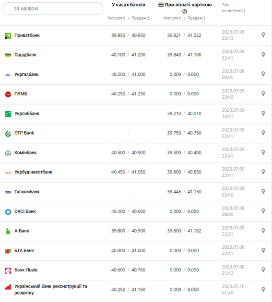Click the Таскомбанк location pin
Viewport: 272px width, 302px height.
point(263,191)
